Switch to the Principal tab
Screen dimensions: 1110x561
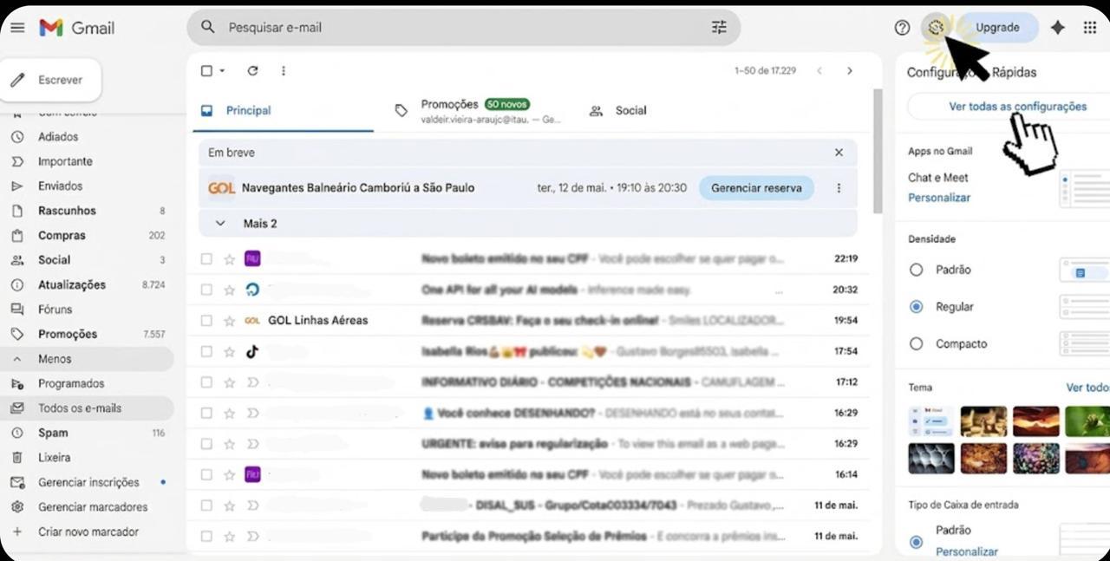click(282, 111)
